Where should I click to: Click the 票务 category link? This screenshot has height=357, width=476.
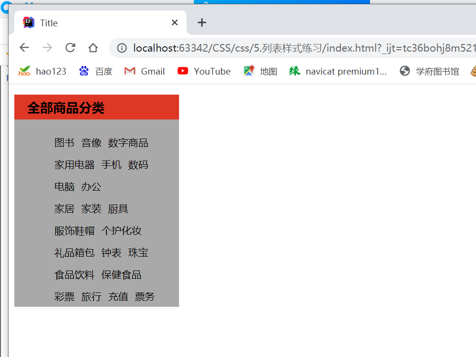145,296
